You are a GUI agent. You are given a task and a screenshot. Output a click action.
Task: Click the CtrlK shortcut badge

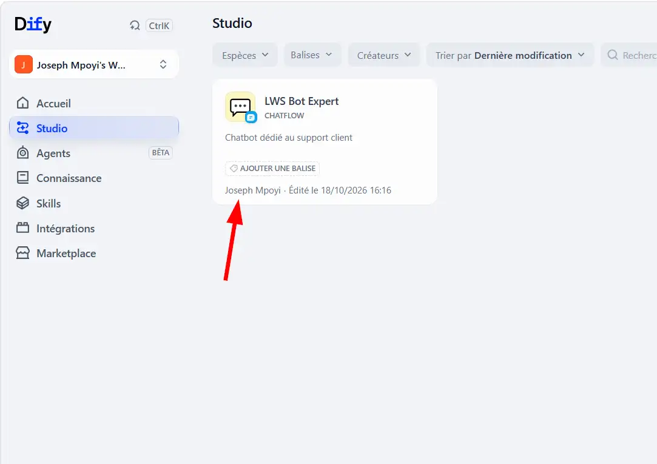pyautogui.click(x=159, y=25)
